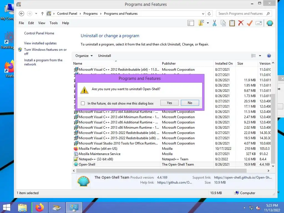Click the Email/rename toolbar icon
Viewport: 284px width, 213px height.
[259, 23]
